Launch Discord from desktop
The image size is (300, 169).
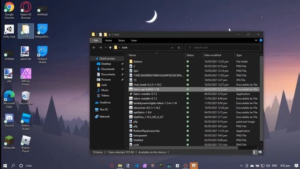pyautogui.click(x=9, y=120)
